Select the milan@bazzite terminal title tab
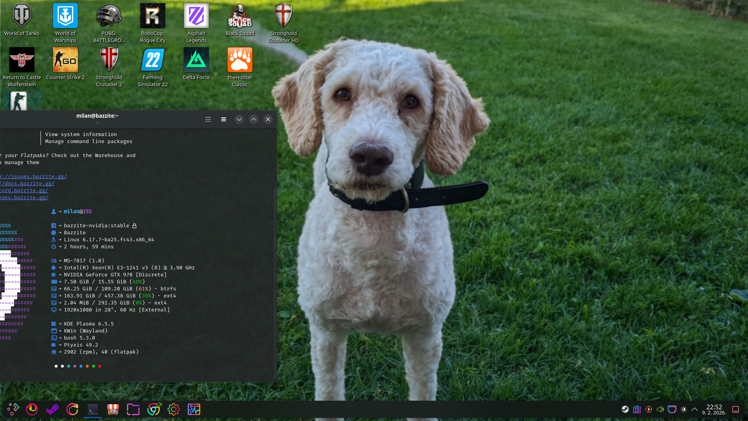Viewport: 748px width, 421px height. click(x=97, y=116)
